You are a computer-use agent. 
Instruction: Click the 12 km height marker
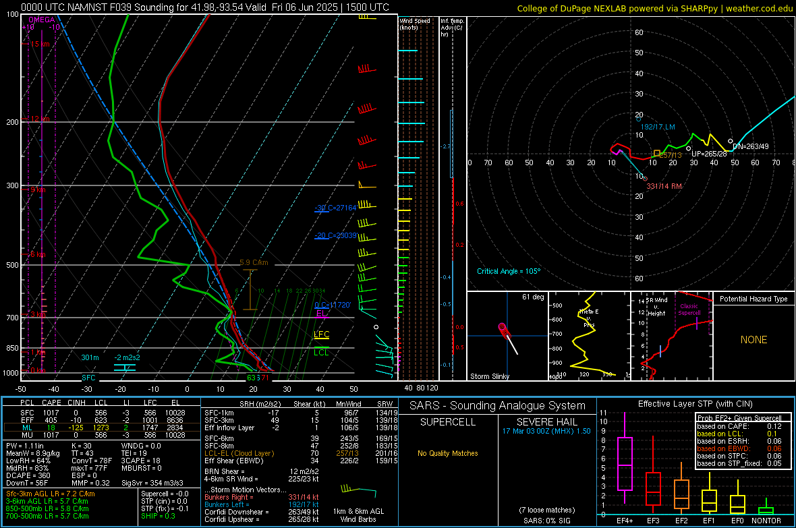tap(40, 119)
